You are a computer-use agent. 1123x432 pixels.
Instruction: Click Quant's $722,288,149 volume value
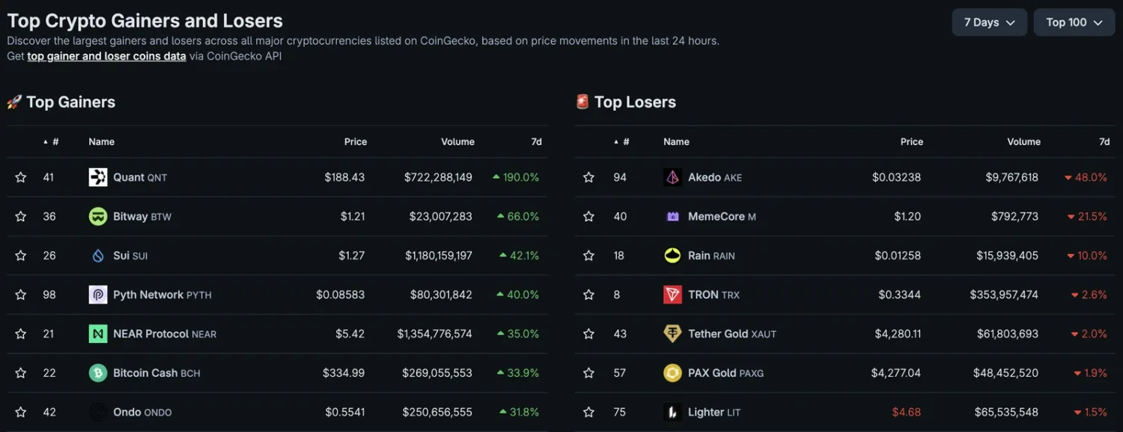pyautogui.click(x=438, y=177)
